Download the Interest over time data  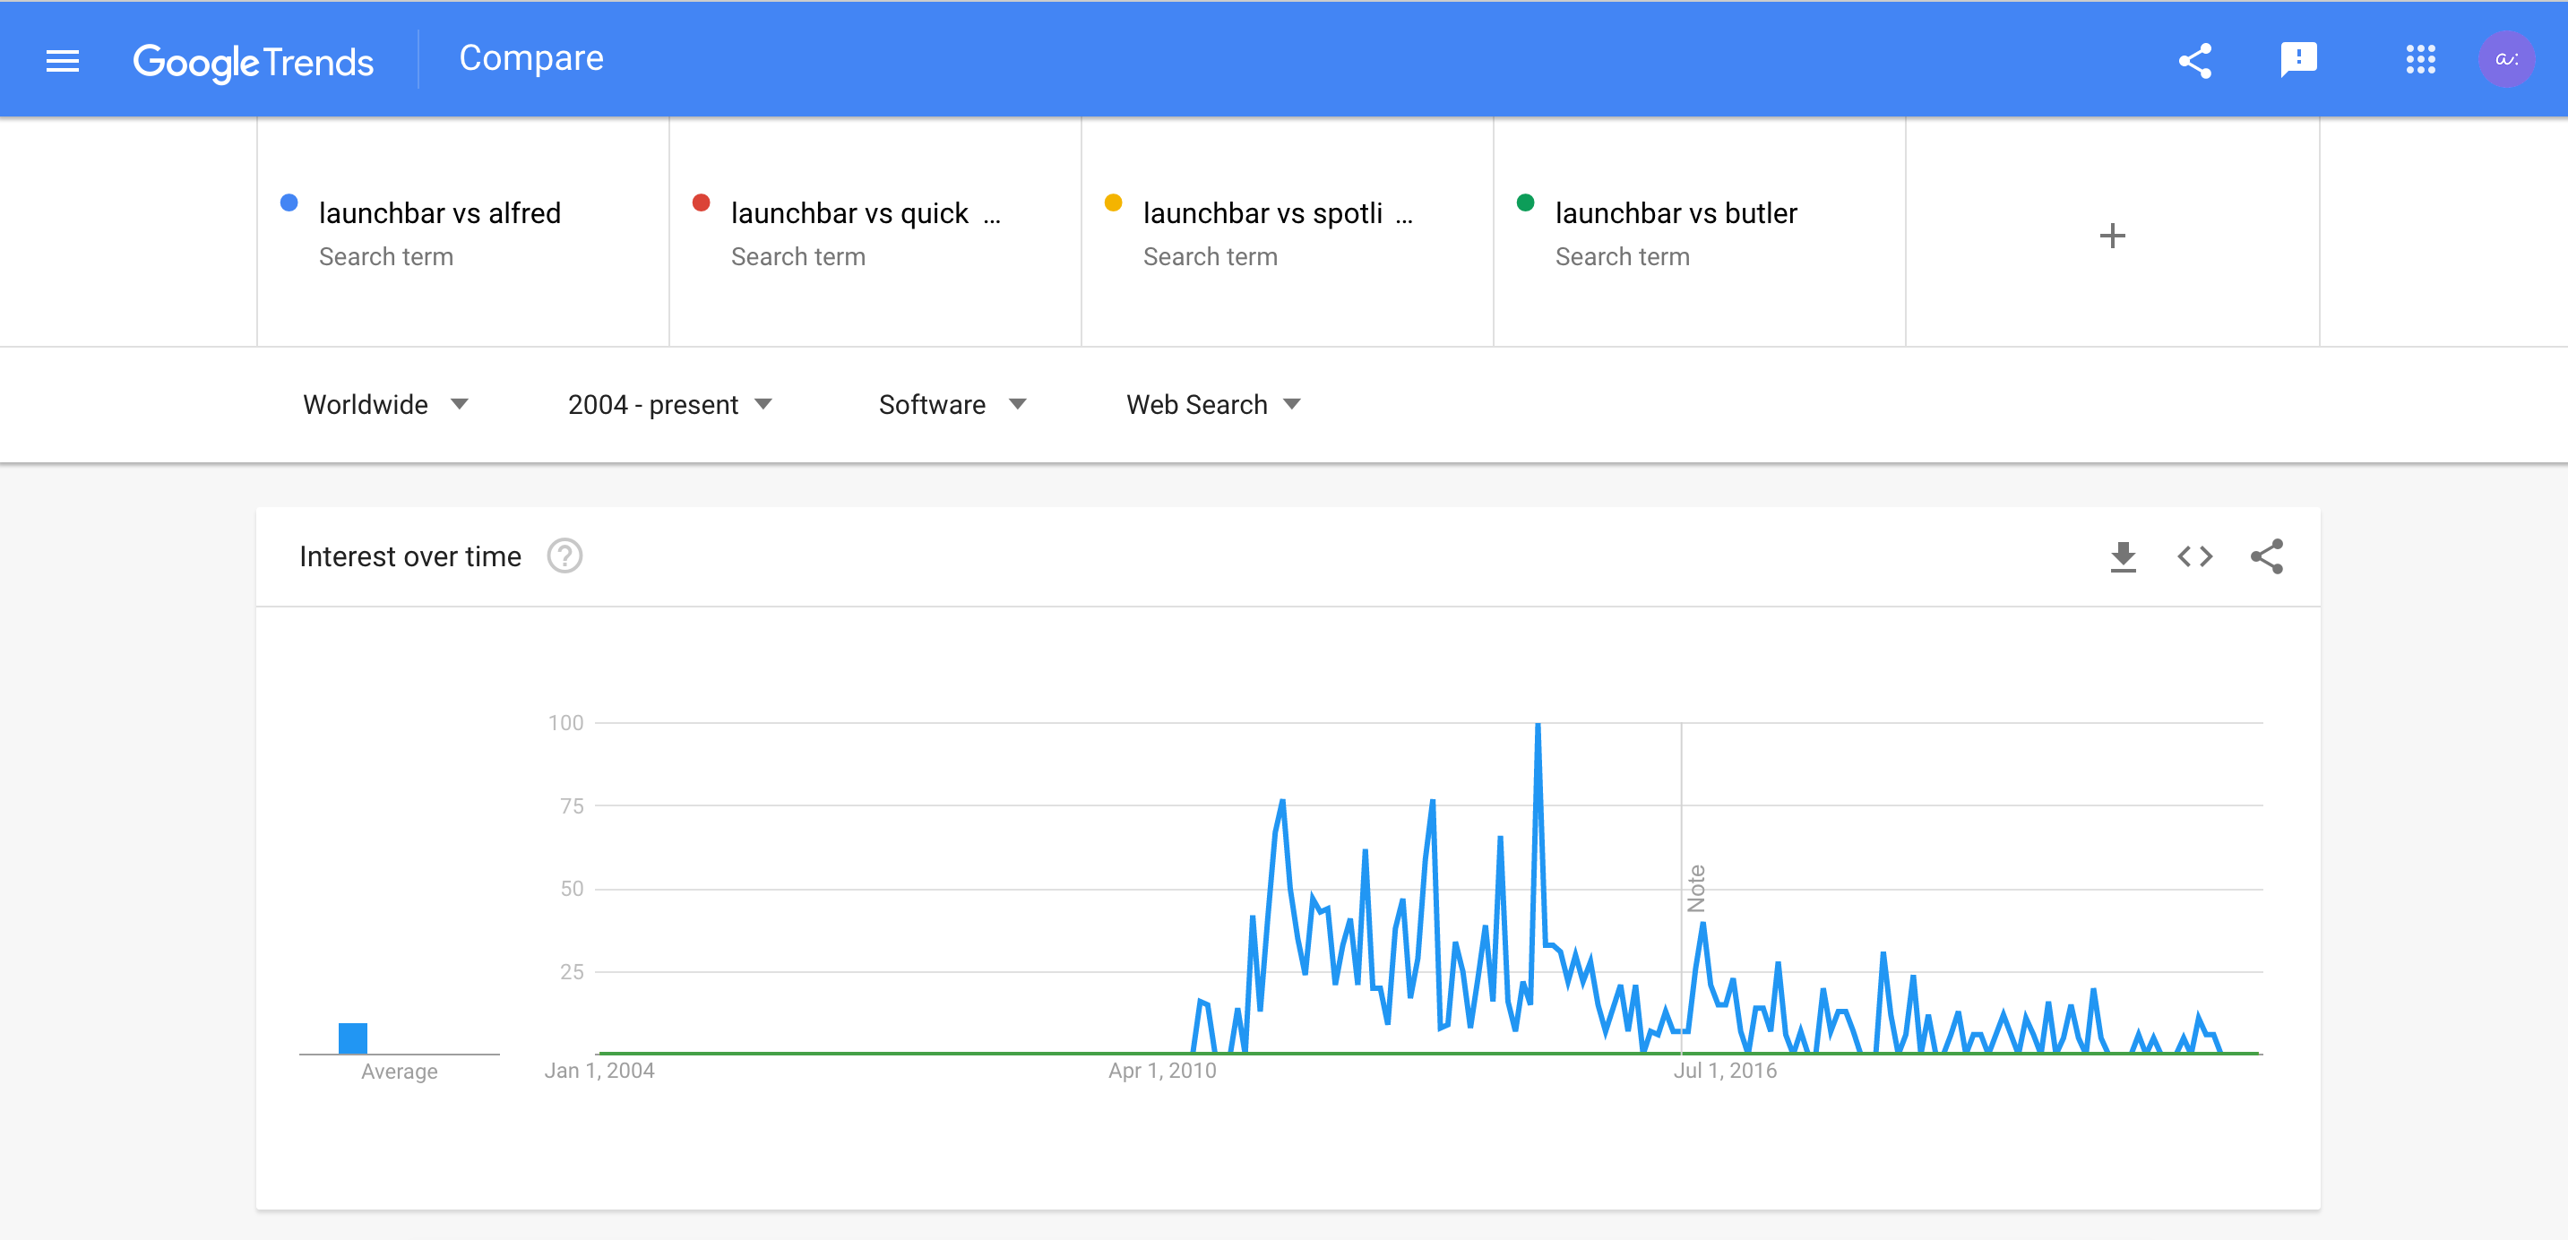pyautogui.click(x=2123, y=556)
